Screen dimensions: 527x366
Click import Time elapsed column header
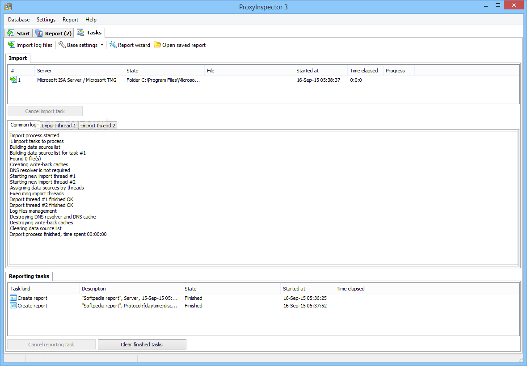point(365,71)
